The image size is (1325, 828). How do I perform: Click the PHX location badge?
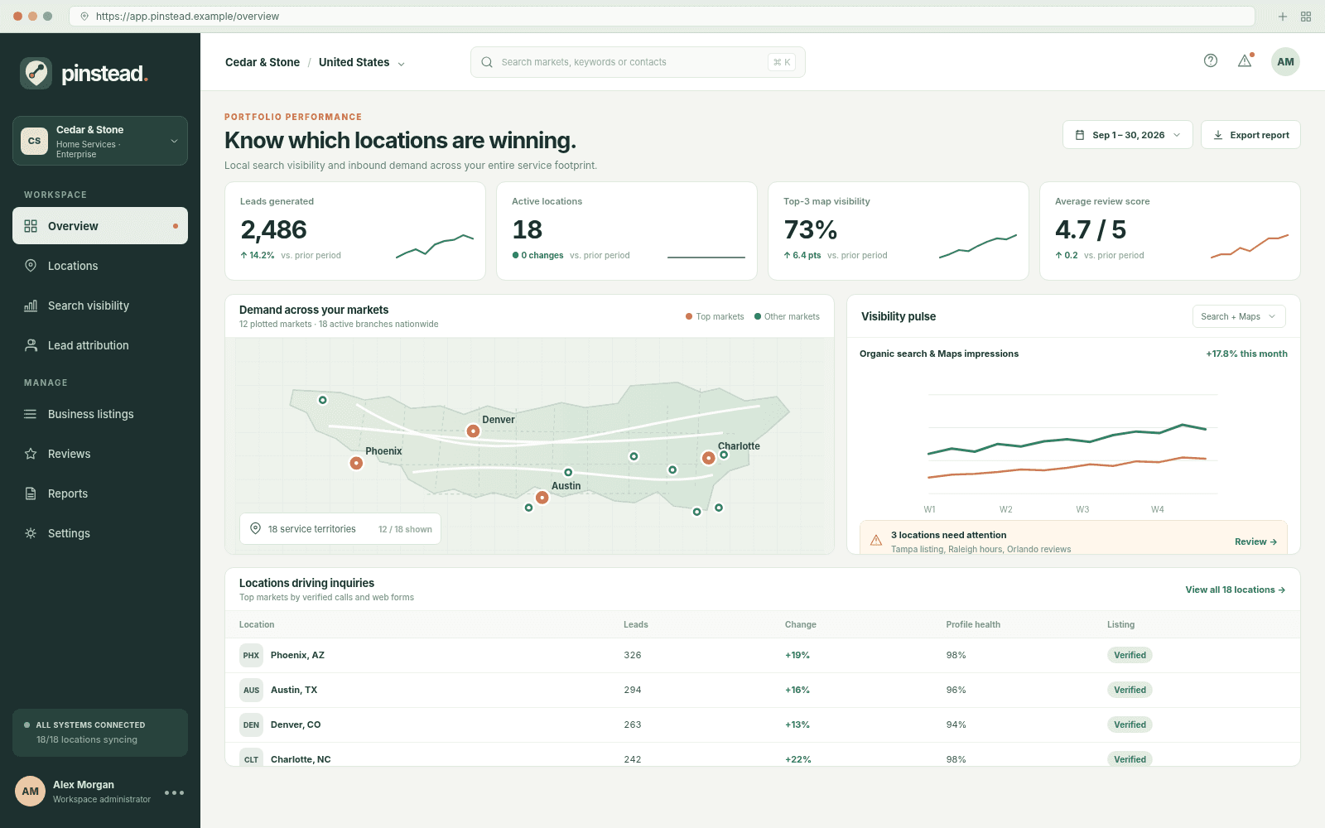[x=251, y=655]
